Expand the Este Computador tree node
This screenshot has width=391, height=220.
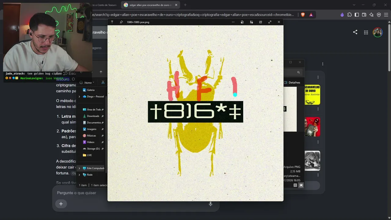click(79, 168)
